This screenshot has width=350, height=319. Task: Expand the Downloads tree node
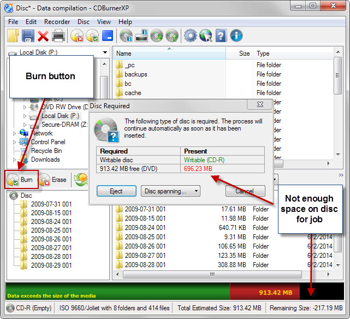tap(15, 159)
